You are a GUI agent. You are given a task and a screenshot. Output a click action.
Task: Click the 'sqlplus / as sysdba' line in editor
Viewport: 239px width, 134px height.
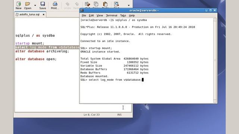(35, 35)
